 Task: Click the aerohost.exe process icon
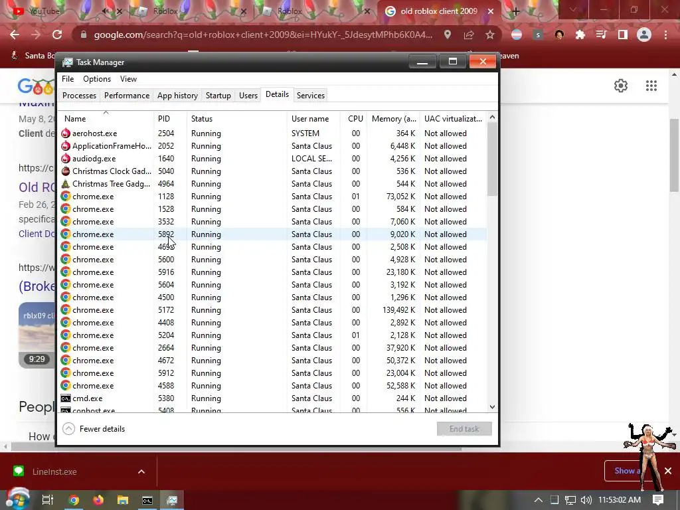coord(66,133)
